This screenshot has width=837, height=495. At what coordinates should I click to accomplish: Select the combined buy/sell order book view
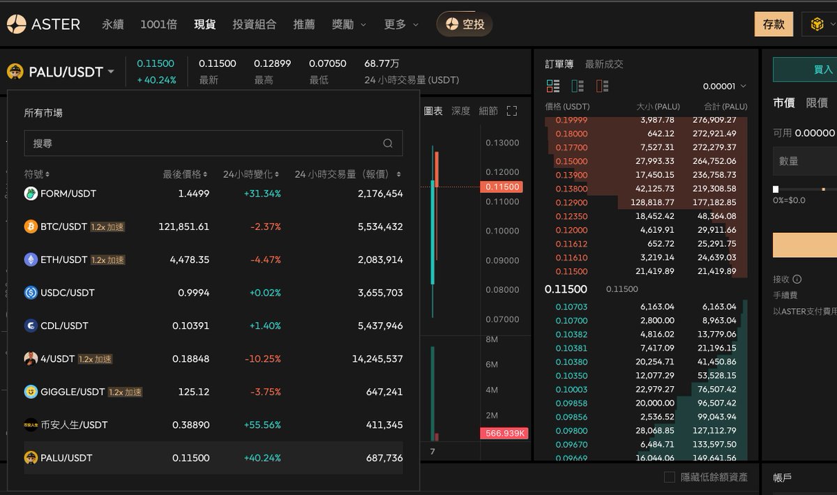[553, 85]
